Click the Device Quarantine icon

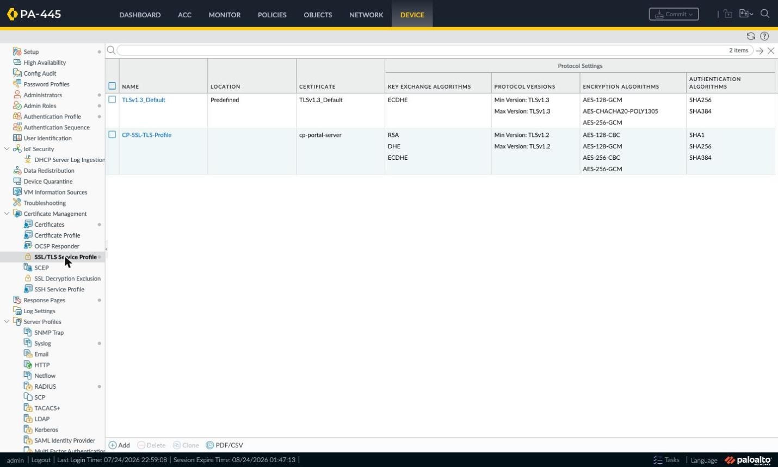click(17, 182)
